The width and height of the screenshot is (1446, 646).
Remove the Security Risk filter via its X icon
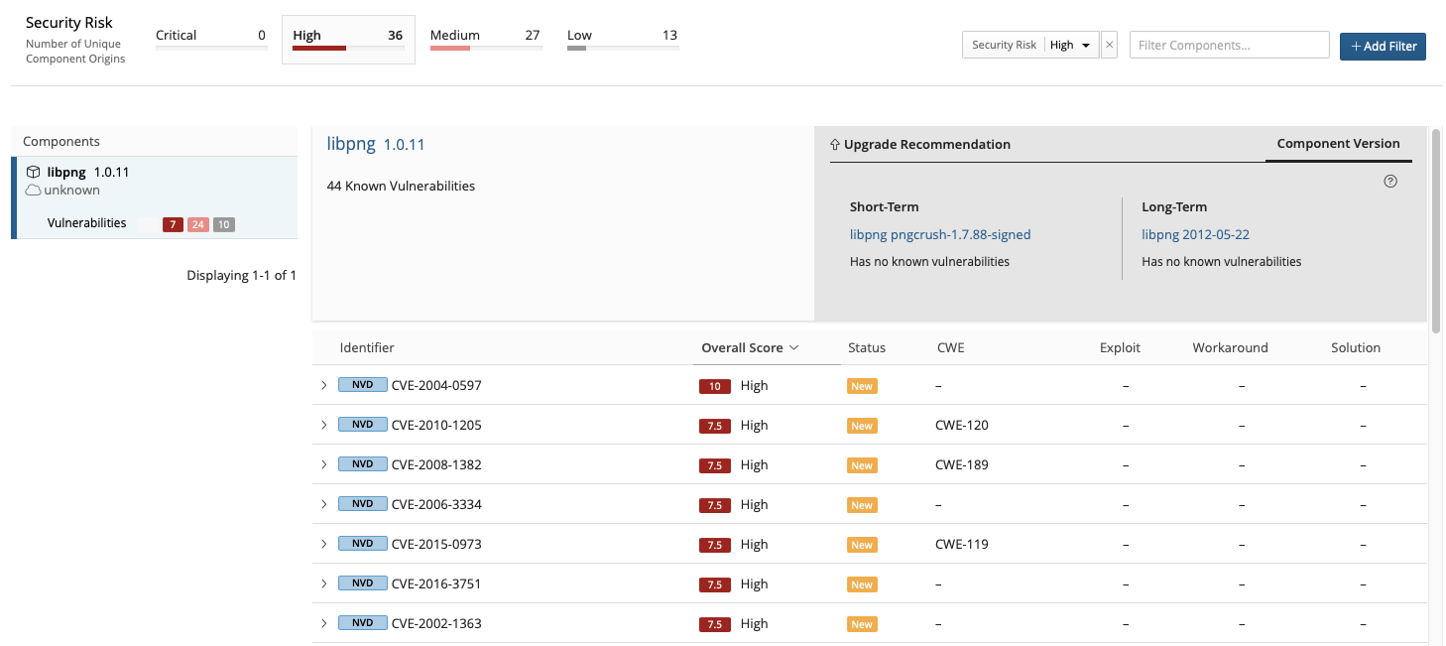1109,45
